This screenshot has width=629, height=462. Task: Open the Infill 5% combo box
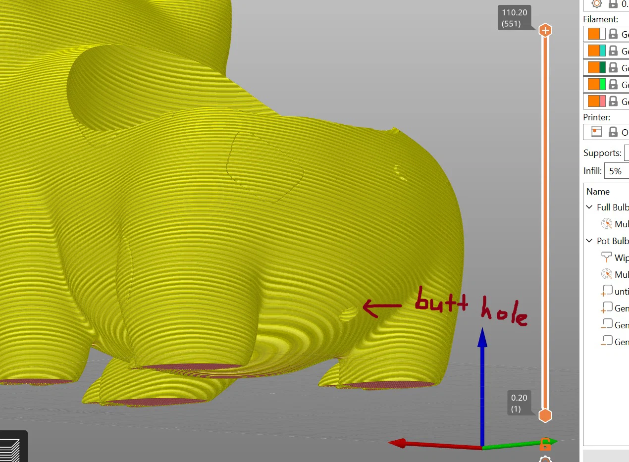pos(617,171)
